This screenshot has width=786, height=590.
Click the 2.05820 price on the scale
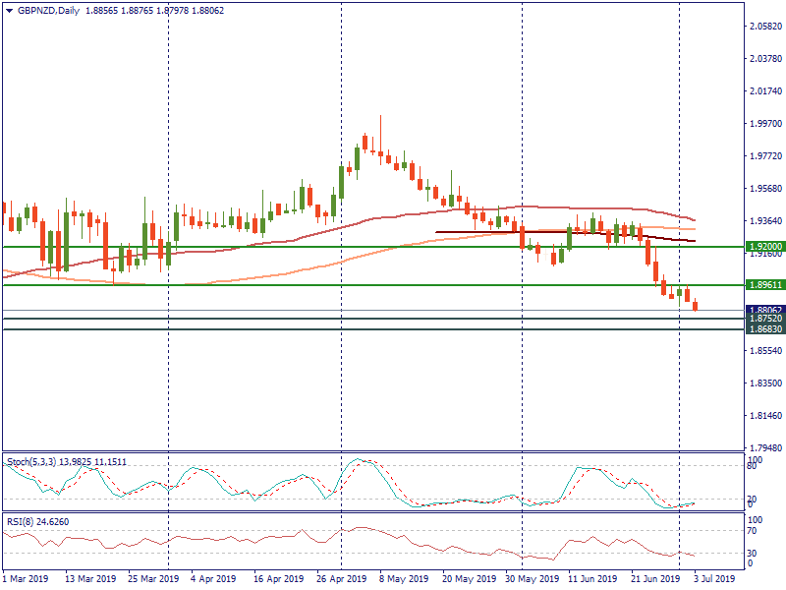point(762,27)
